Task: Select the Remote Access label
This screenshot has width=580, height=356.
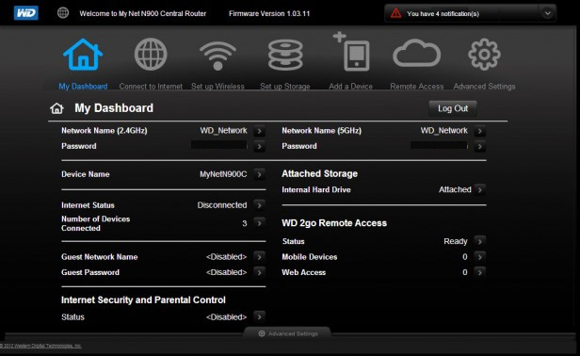Action: (417, 87)
